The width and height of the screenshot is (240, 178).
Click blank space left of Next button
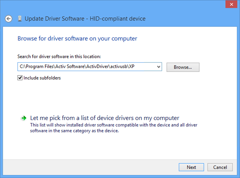pyautogui.click(x=108, y=167)
